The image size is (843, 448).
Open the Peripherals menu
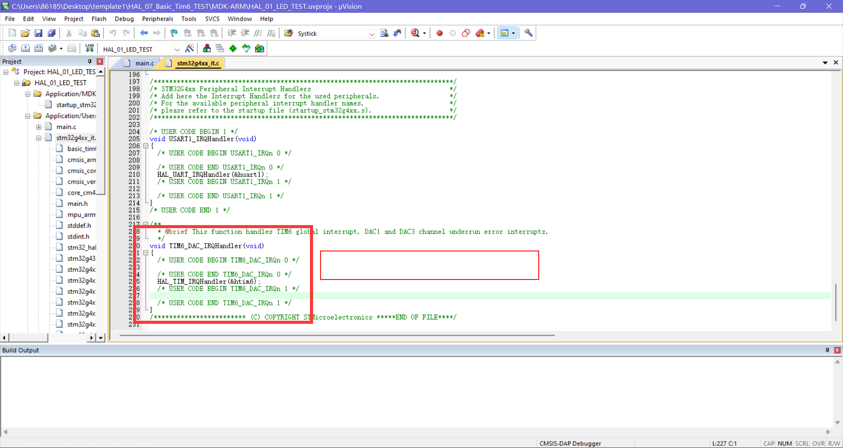[x=158, y=19]
